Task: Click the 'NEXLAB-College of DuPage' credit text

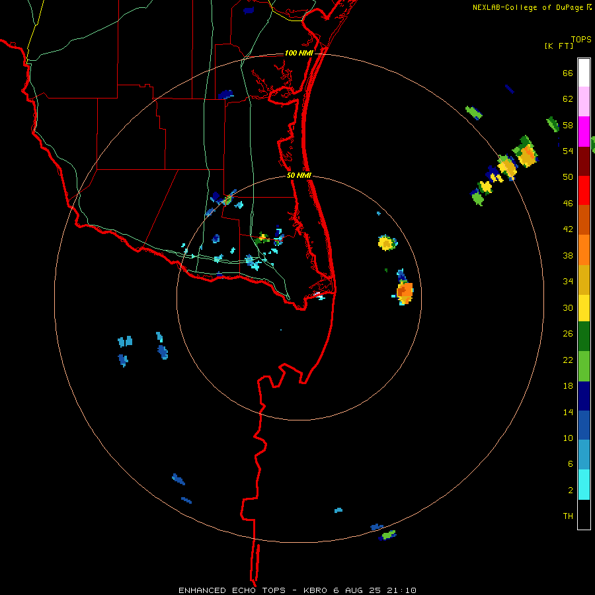Action: coord(528,7)
